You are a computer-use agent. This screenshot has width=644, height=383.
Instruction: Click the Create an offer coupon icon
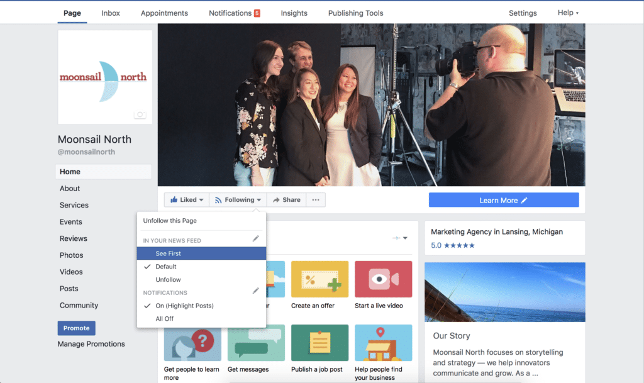tap(319, 279)
